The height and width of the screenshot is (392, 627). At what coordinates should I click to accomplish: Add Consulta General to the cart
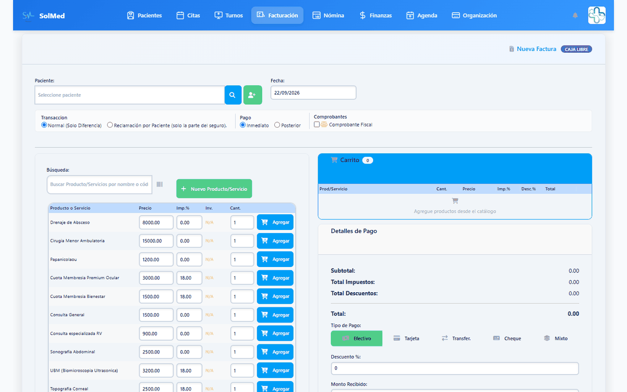(275, 315)
